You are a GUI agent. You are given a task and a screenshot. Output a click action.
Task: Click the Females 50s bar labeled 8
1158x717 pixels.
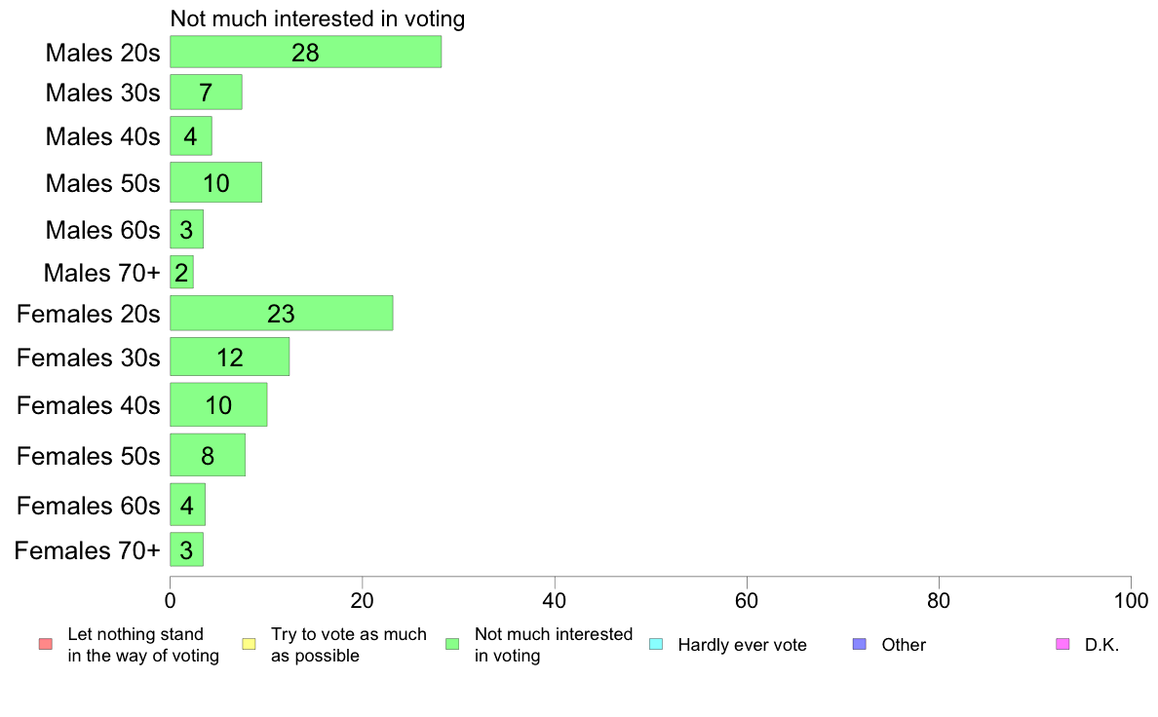(x=208, y=455)
